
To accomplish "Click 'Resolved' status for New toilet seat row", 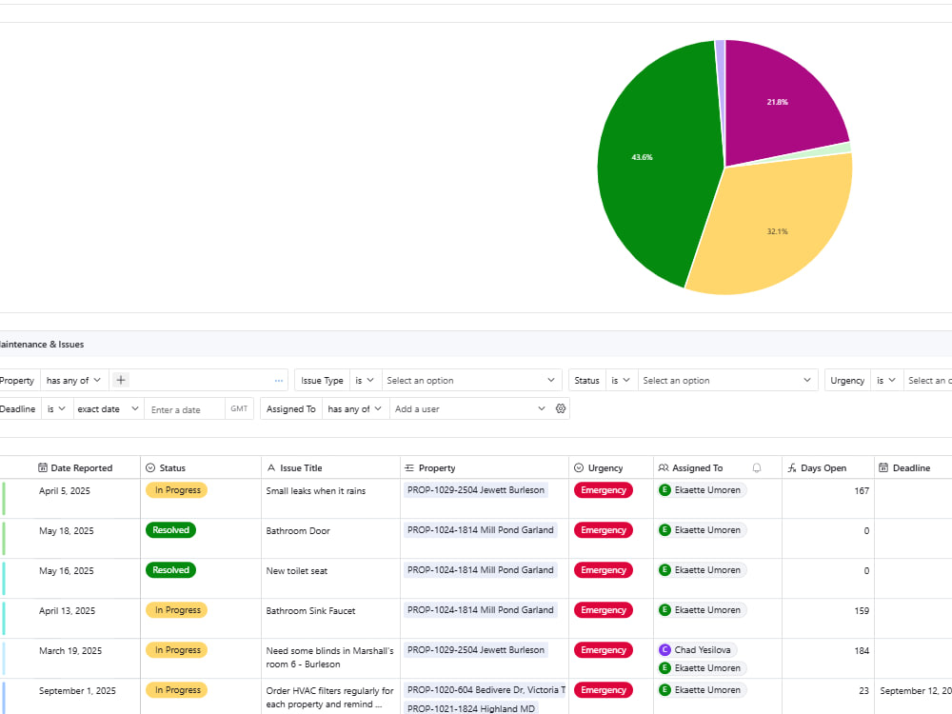I will pos(170,570).
